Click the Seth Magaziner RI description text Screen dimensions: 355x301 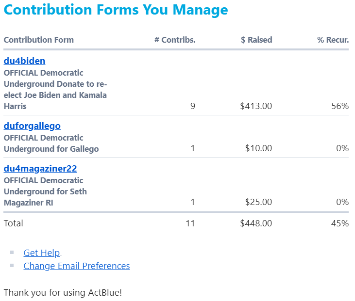(45, 191)
